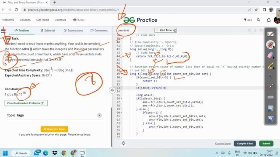Open the taskbar clock showing 09:17

point(266,153)
